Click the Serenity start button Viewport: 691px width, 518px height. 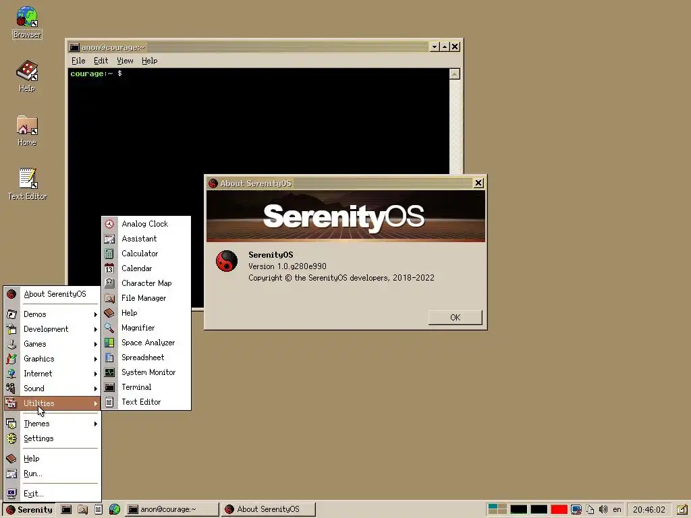point(29,510)
